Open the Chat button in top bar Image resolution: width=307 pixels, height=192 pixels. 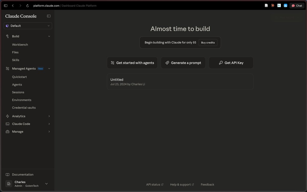point(297,6)
